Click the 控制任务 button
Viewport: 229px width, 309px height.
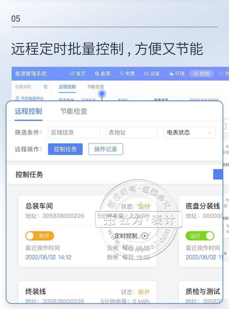coord(65,149)
